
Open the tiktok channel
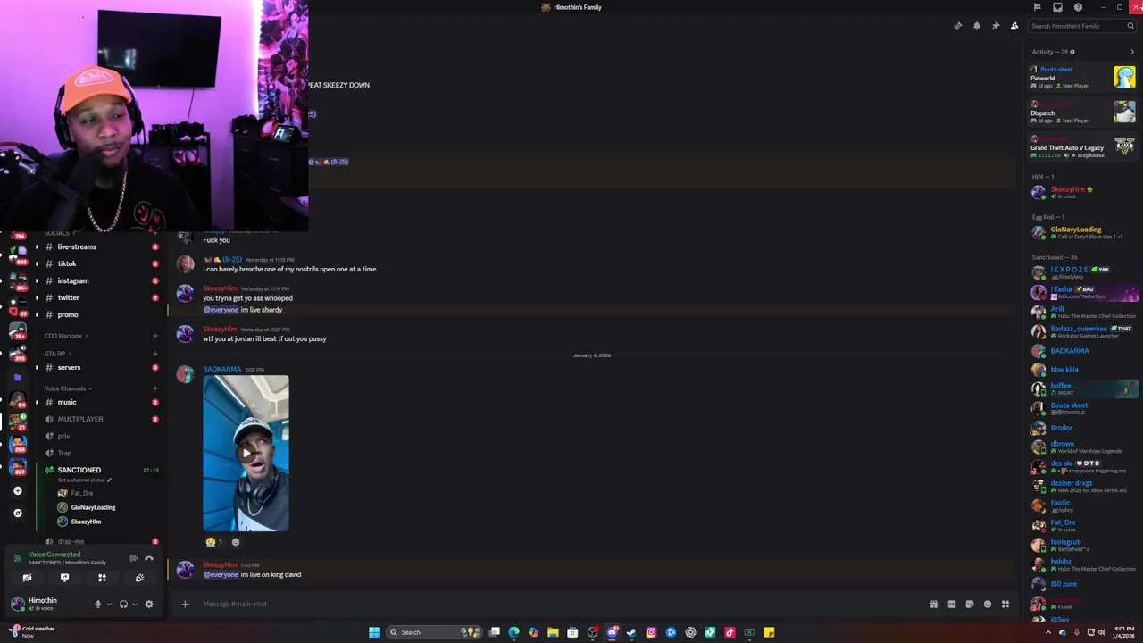[x=100, y=263]
